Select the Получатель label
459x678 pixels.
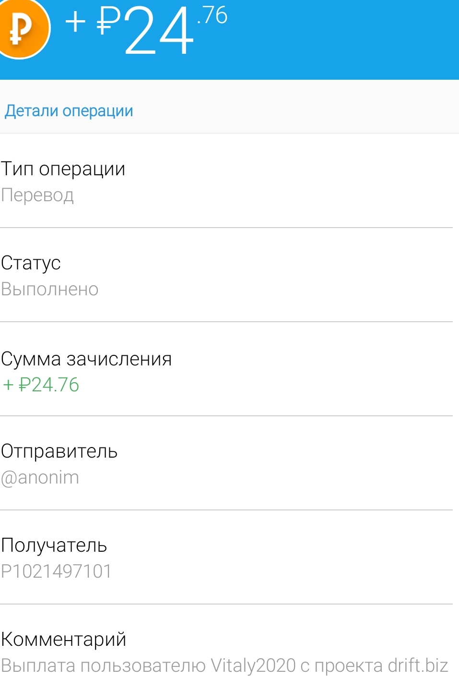[x=54, y=545]
